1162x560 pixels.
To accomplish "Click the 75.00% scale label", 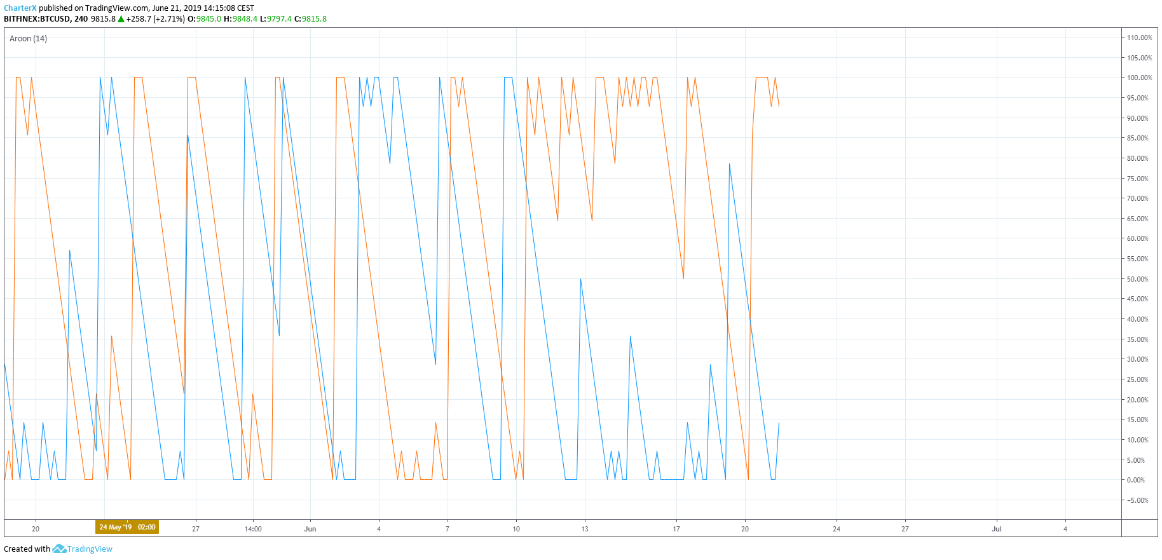I will pos(1137,179).
